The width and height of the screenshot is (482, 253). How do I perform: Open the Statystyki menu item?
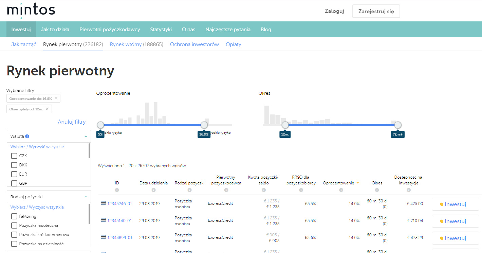[x=161, y=30]
